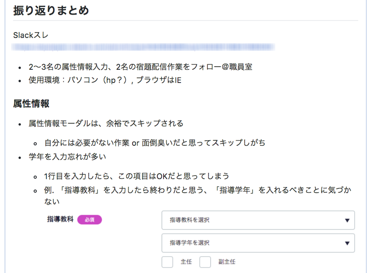
Task: Click the 学年を入力忘れが多い bullet
Action: pos(67,157)
